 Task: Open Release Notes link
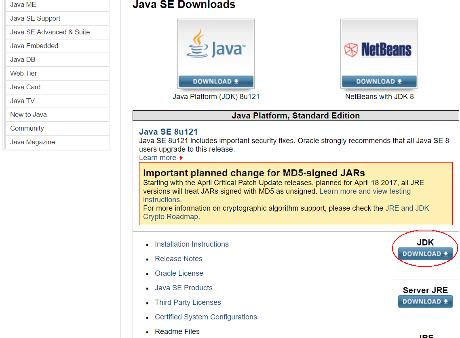click(x=179, y=259)
